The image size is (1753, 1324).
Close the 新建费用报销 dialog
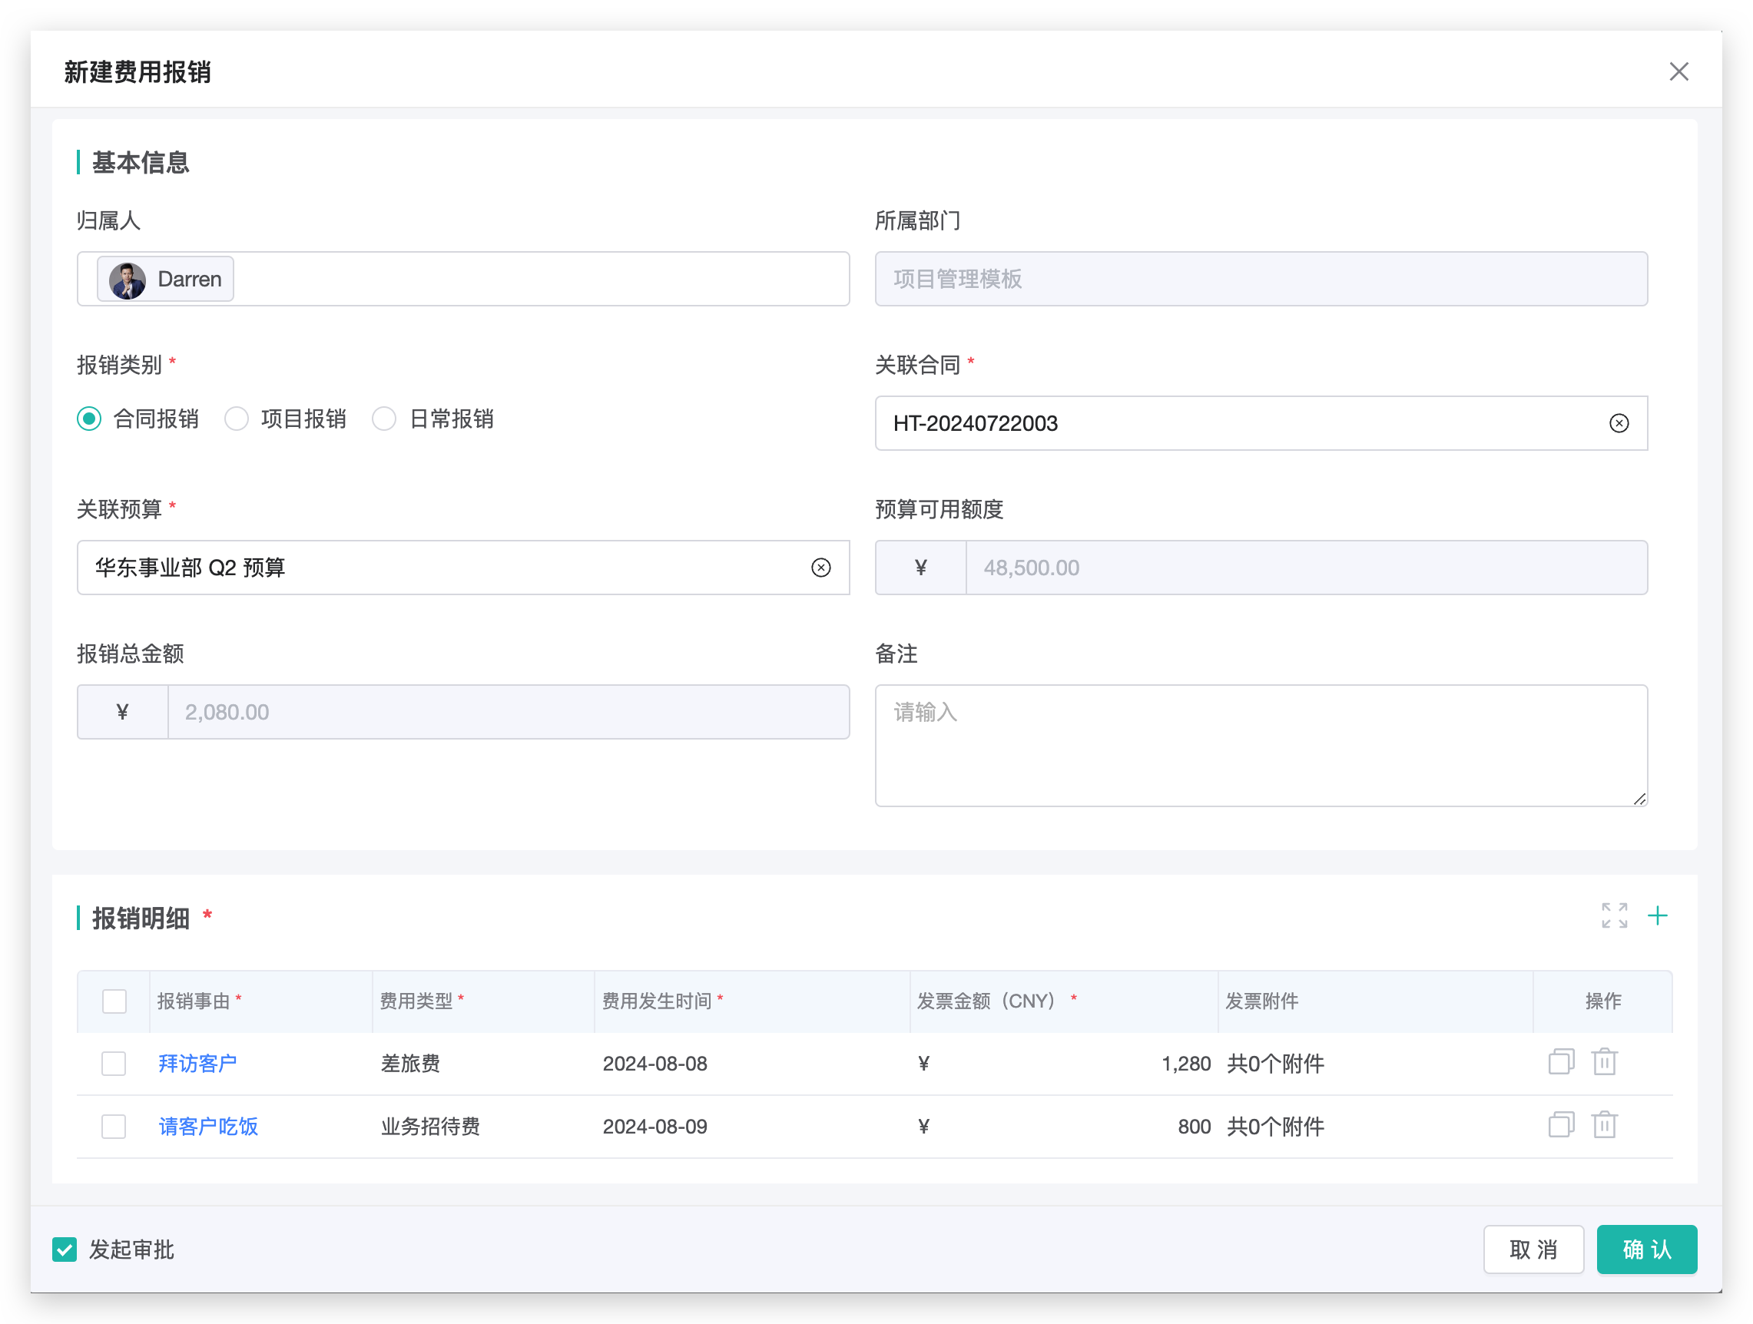coord(1678,71)
